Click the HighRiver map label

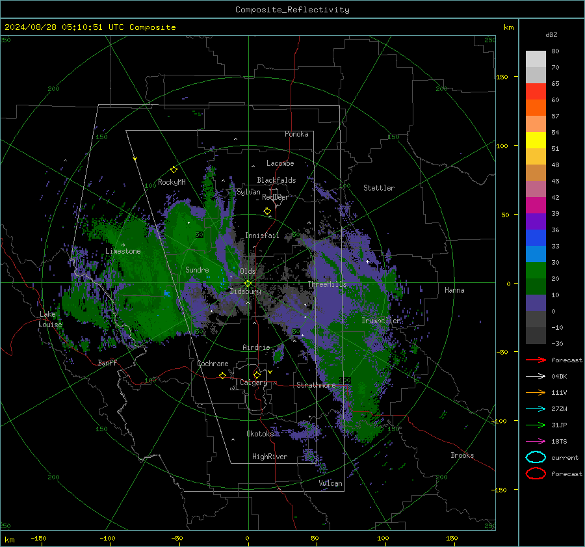pos(270,457)
